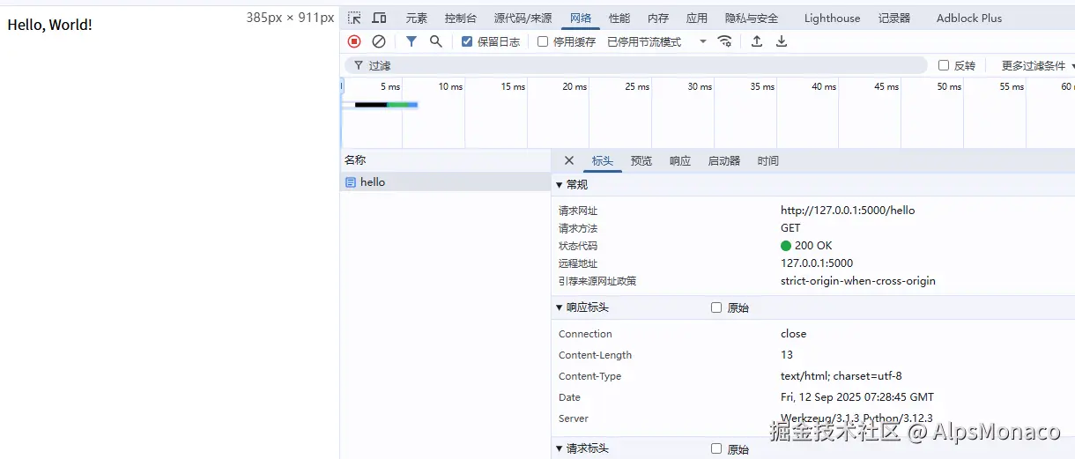Stop recording the network log
Image resolution: width=1075 pixels, height=459 pixels.
pyautogui.click(x=354, y=41)
